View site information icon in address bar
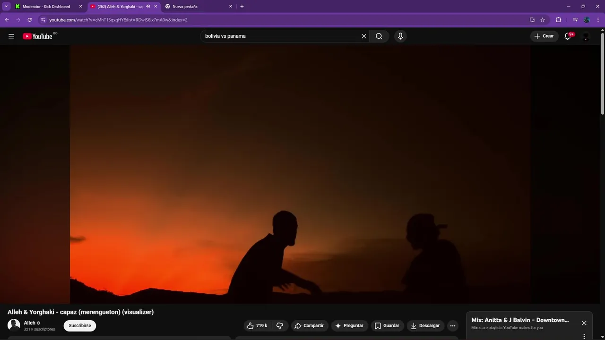605x340 pixels. tap(43, 20)
